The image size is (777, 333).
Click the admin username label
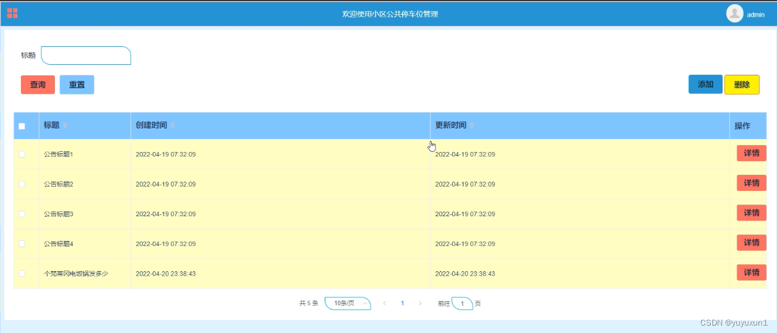756,15
